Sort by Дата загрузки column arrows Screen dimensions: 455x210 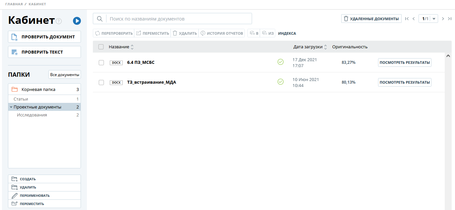coord(325,47)
